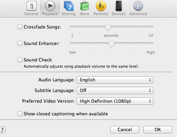Image resolution: width=177 pixels, height=137 pixels.
Task: Click the Sound Enhancer slider thumb
Action: click(111, 44)
